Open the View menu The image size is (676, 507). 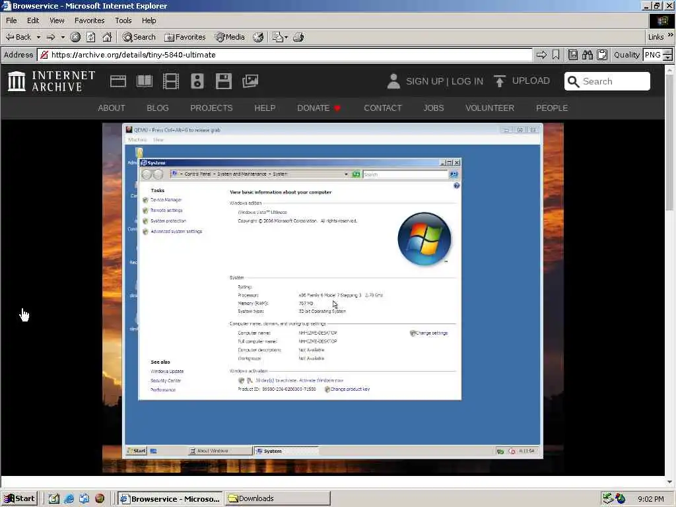(x=57, y=20)
